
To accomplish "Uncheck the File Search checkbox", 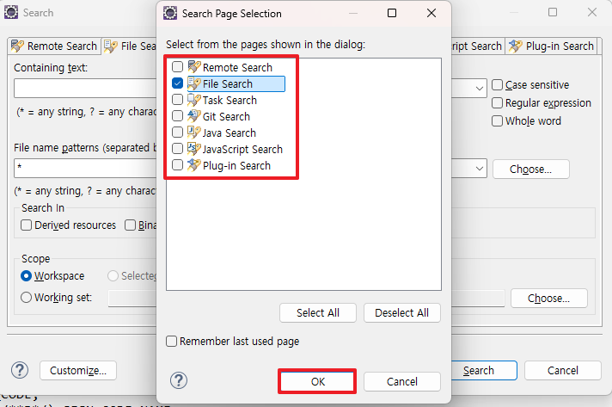I will (x=178, y=83).
